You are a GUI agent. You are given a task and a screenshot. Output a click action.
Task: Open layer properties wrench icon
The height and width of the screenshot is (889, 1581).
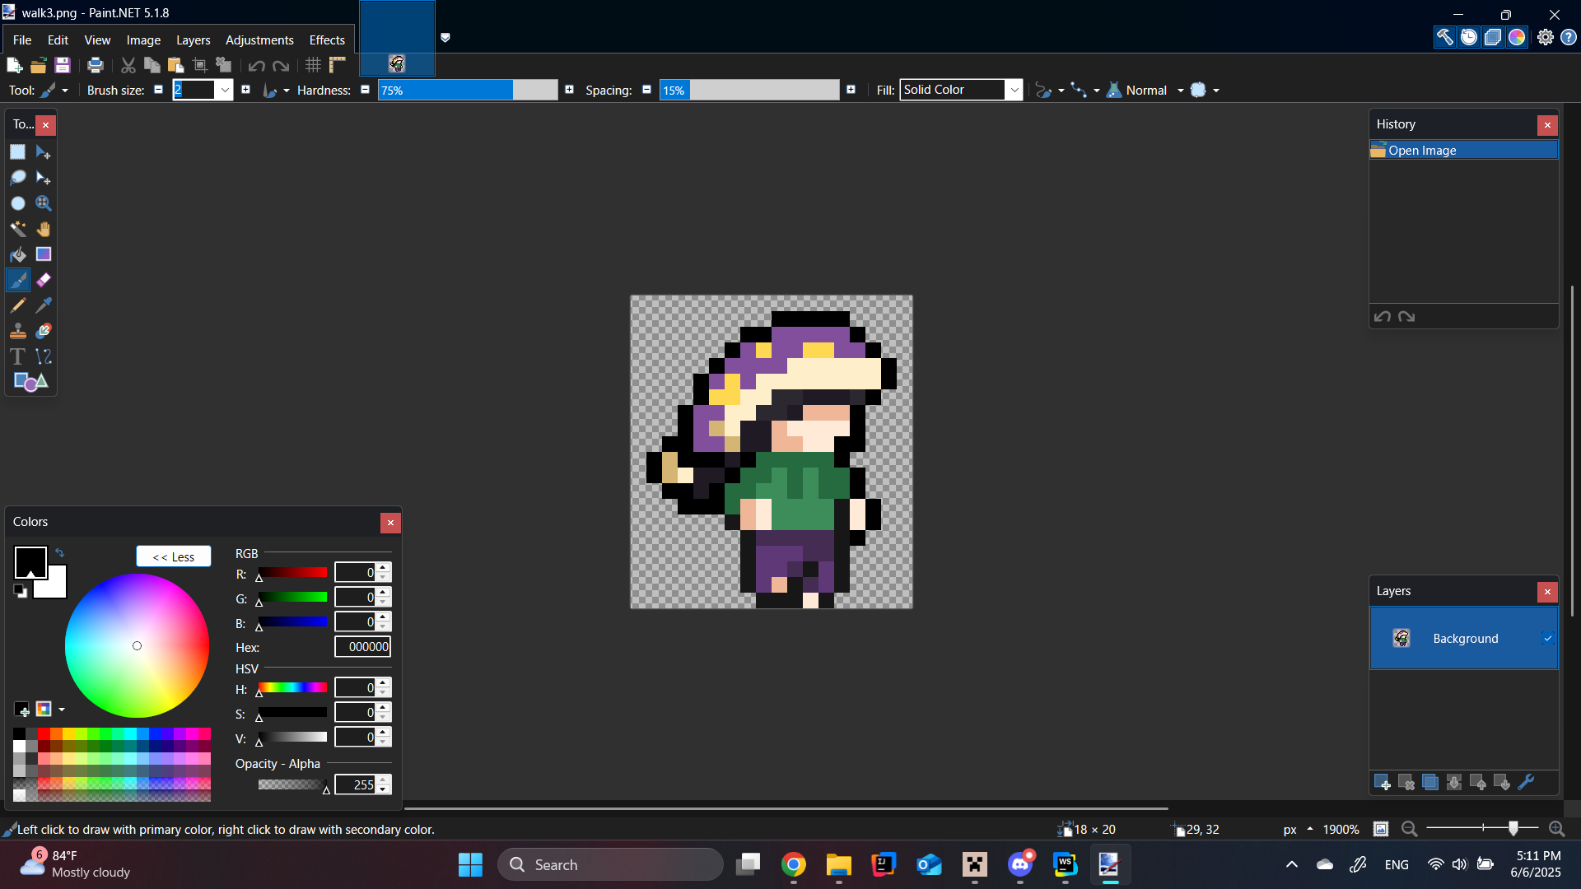pos(1526,782)
